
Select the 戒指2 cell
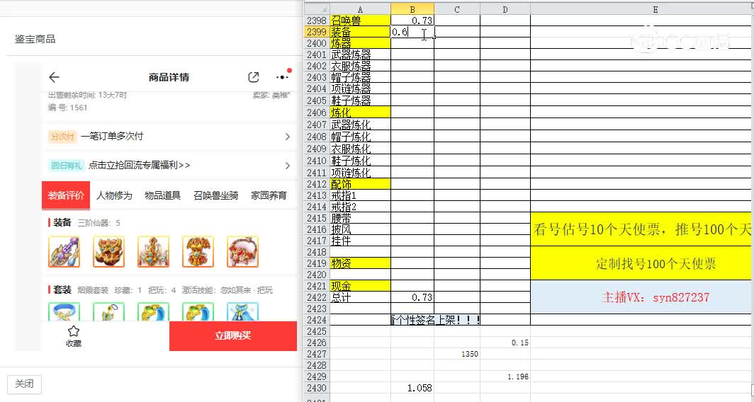point(360,207)
